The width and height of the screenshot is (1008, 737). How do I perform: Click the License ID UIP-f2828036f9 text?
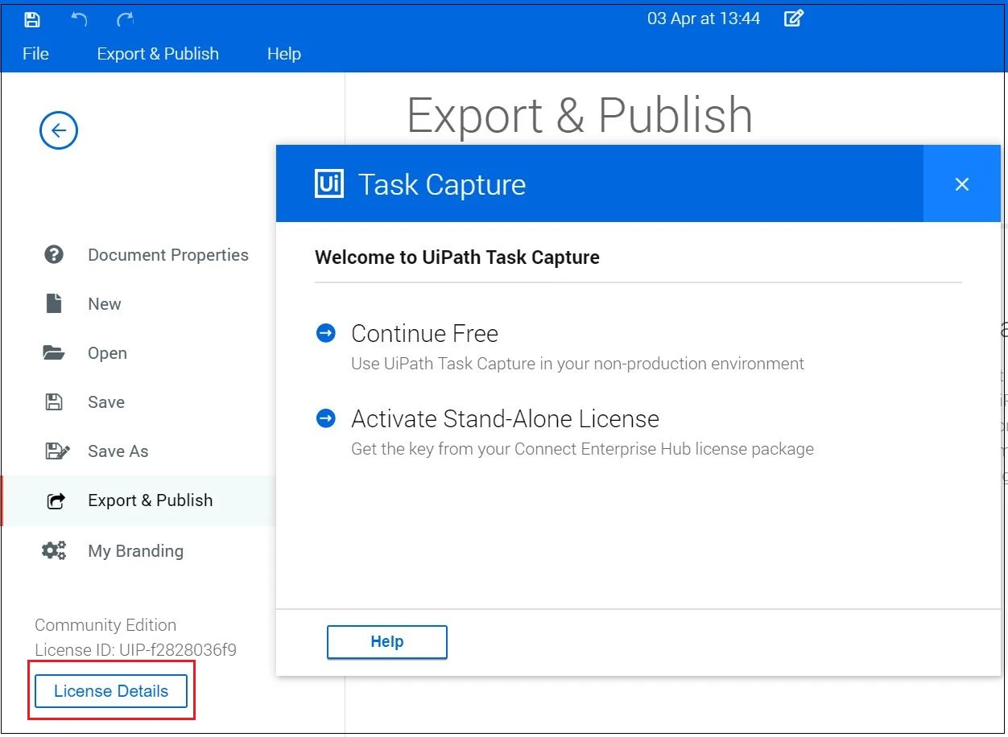tap(135, 650)
